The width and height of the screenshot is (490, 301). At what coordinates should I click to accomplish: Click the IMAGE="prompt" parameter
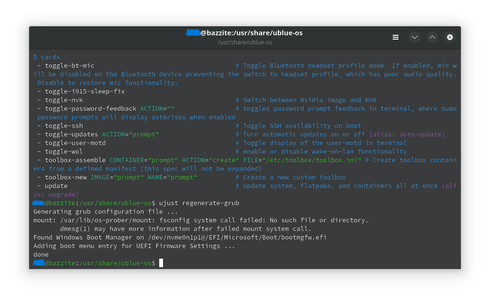point(117,177)
